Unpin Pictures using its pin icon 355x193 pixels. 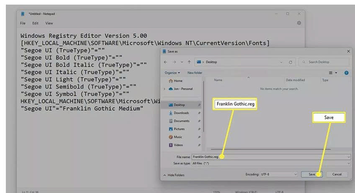[x=199, y=129]
